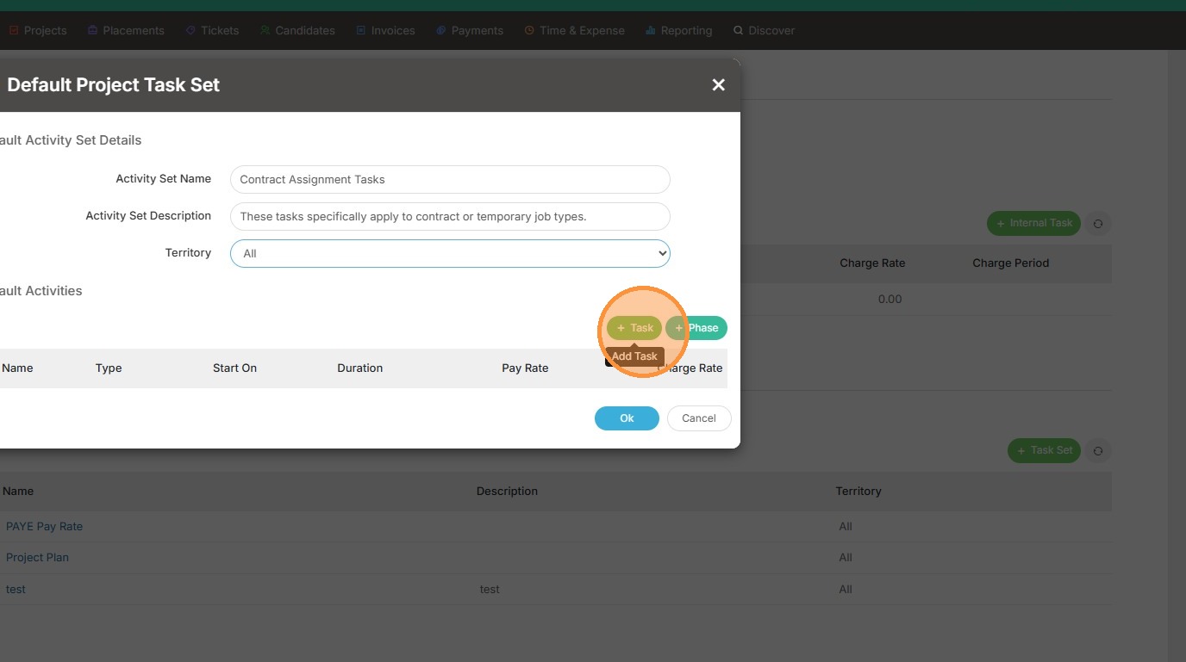The image size is (1186, 662).
Task: Click the 0.00 charge rate value
Action: point(889,299)
